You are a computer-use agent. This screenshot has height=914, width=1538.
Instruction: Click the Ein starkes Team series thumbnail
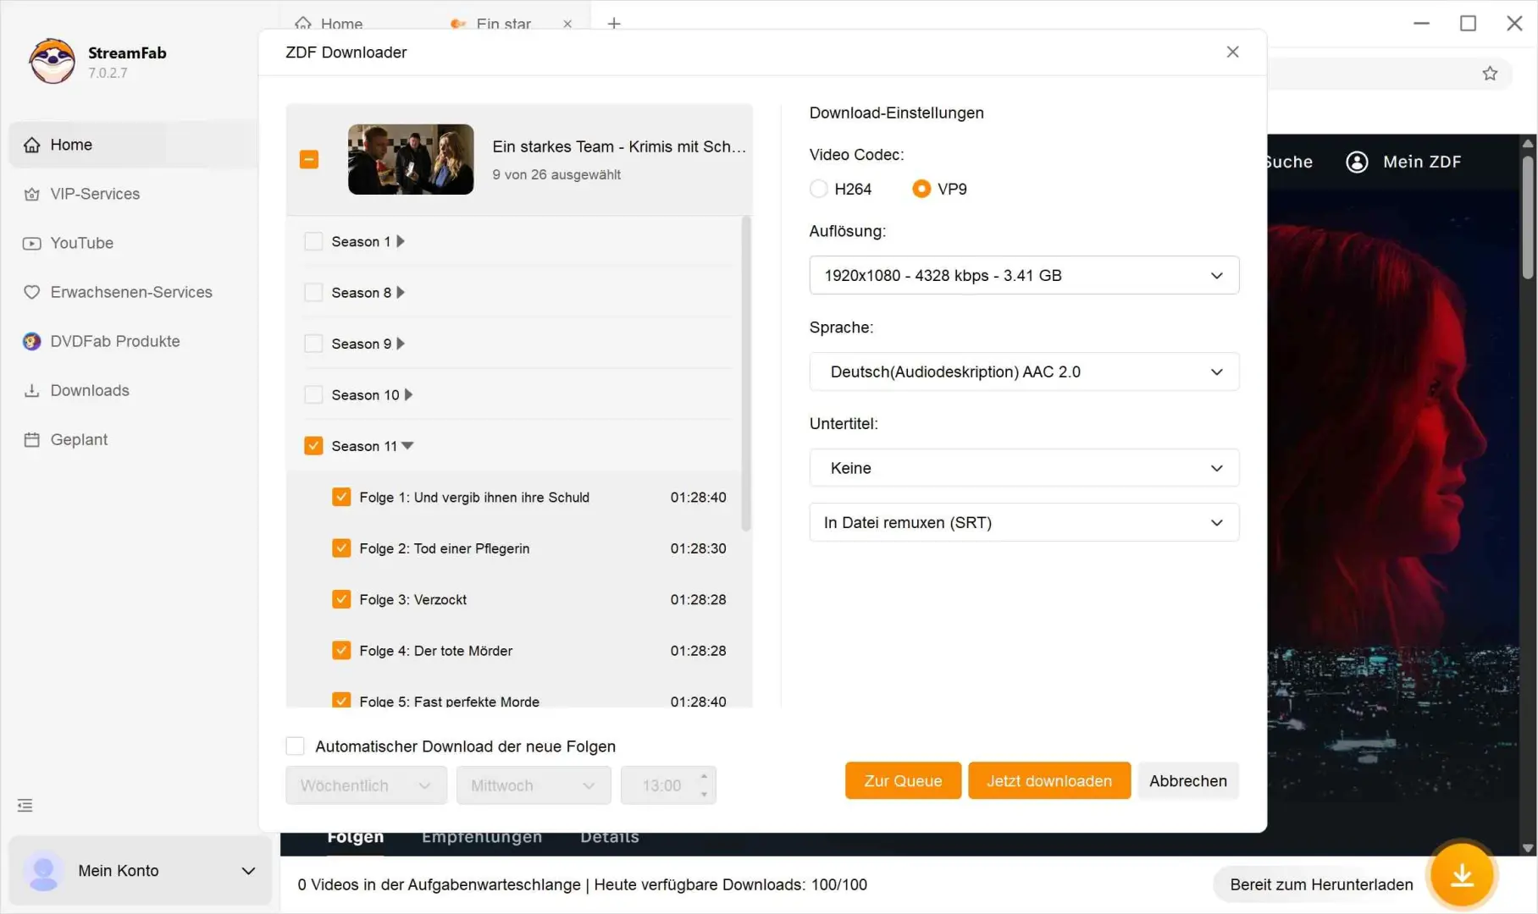click(411, 159)
